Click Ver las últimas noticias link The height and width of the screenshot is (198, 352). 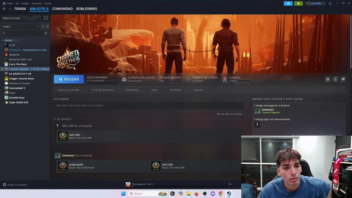229,114
